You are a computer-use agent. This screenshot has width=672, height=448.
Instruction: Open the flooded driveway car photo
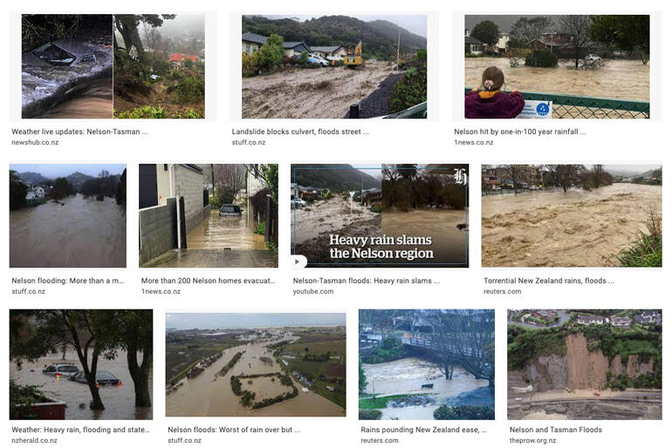pos(209,215)
